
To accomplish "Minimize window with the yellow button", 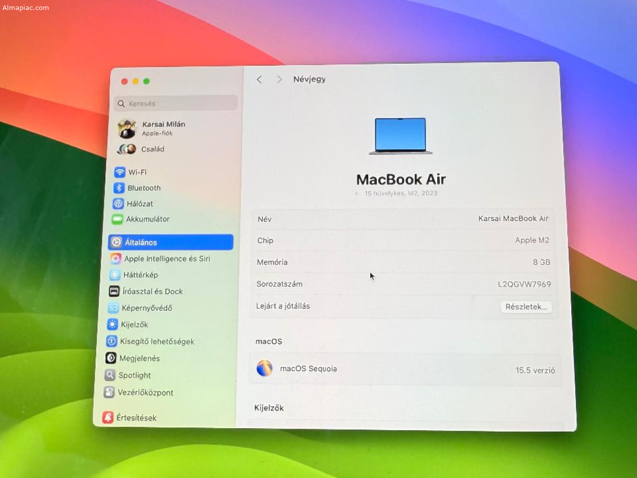I will pyautogui.click(x=135, y=81).
